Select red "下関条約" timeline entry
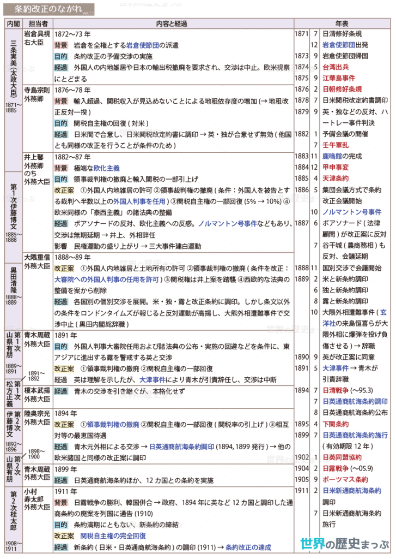396x559 pixels. pos(336,424)
